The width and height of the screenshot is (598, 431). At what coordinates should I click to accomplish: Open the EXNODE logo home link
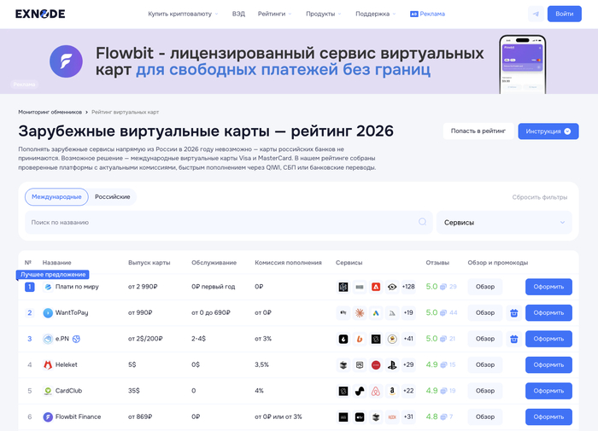40,15
